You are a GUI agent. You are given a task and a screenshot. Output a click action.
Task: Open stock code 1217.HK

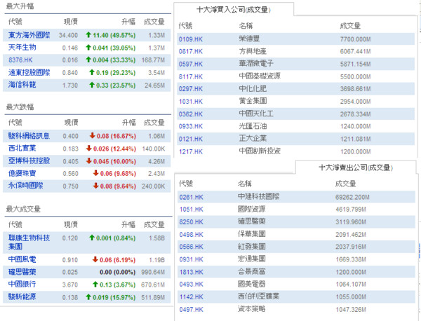tap(191, 151)
